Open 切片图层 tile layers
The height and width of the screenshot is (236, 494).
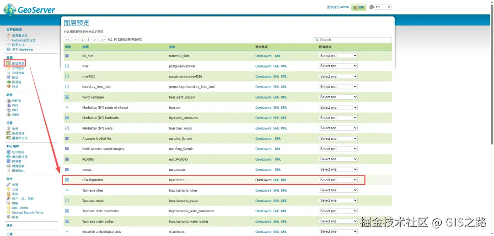click(18, 152)
